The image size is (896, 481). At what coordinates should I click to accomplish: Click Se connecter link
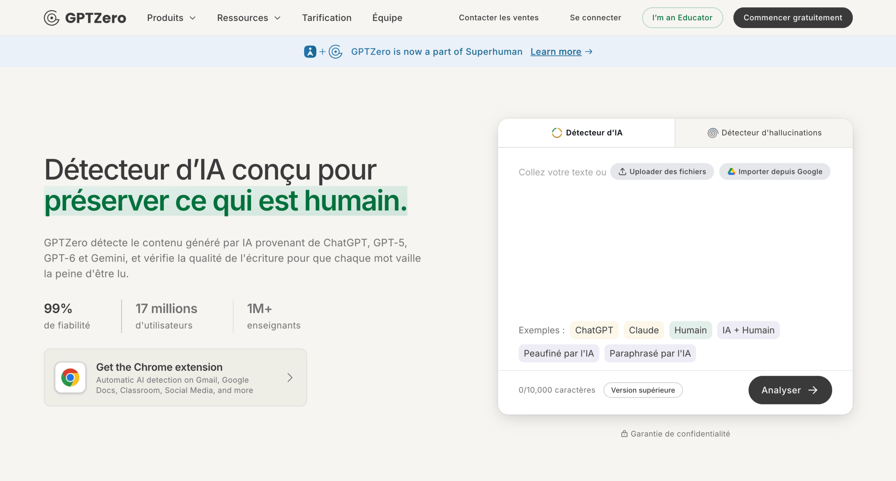595,18
